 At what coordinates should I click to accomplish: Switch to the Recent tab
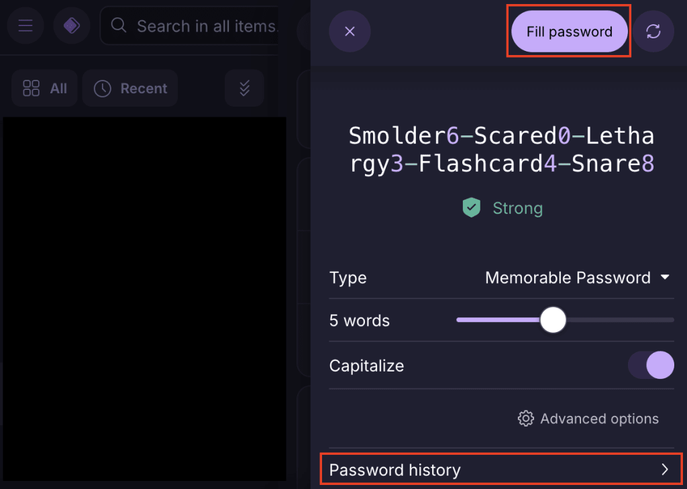coord(130,89)
